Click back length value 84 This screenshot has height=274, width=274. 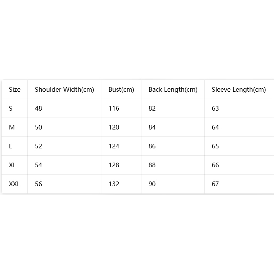(x=152, y=127)
